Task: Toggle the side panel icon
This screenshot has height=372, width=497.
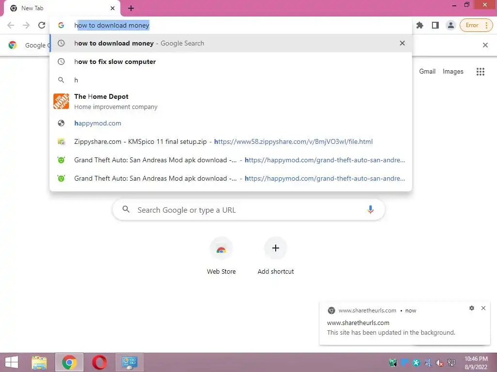Action: point(435,25)
